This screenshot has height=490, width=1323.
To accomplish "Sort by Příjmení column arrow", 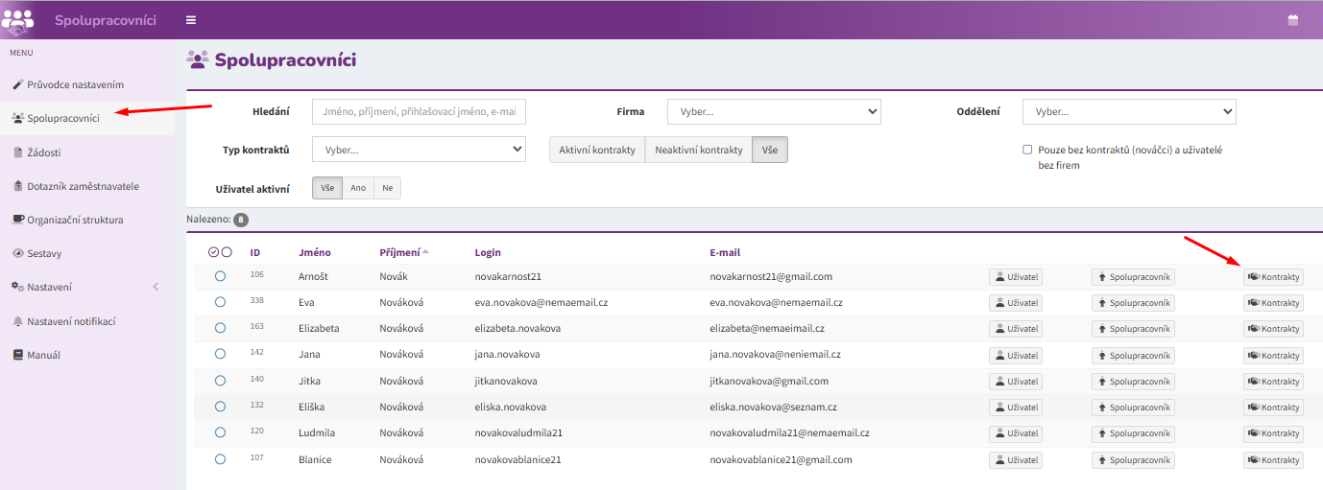I will click(425, 252).
